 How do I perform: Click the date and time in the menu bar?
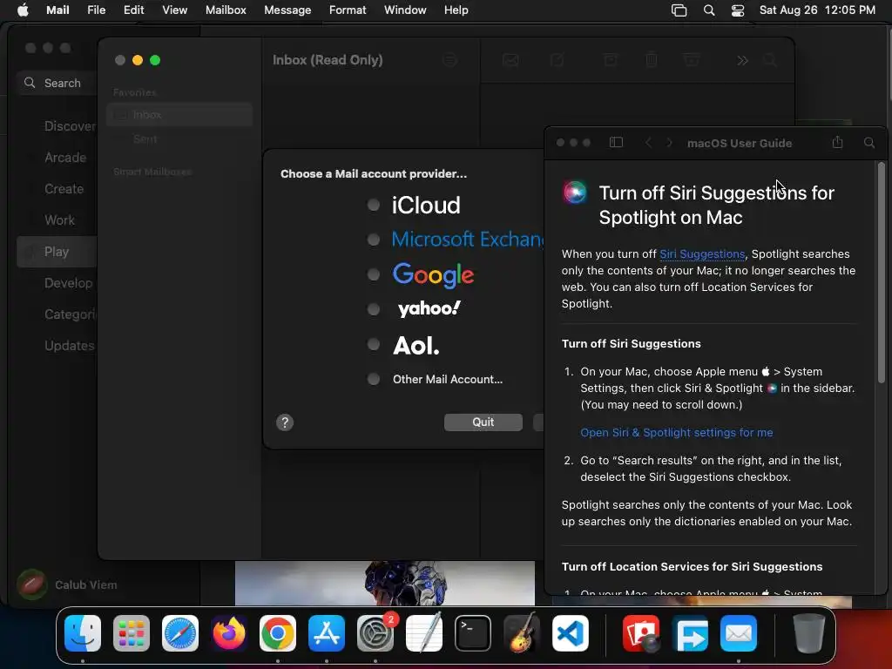pyautogui.click(x=817, y=10)
